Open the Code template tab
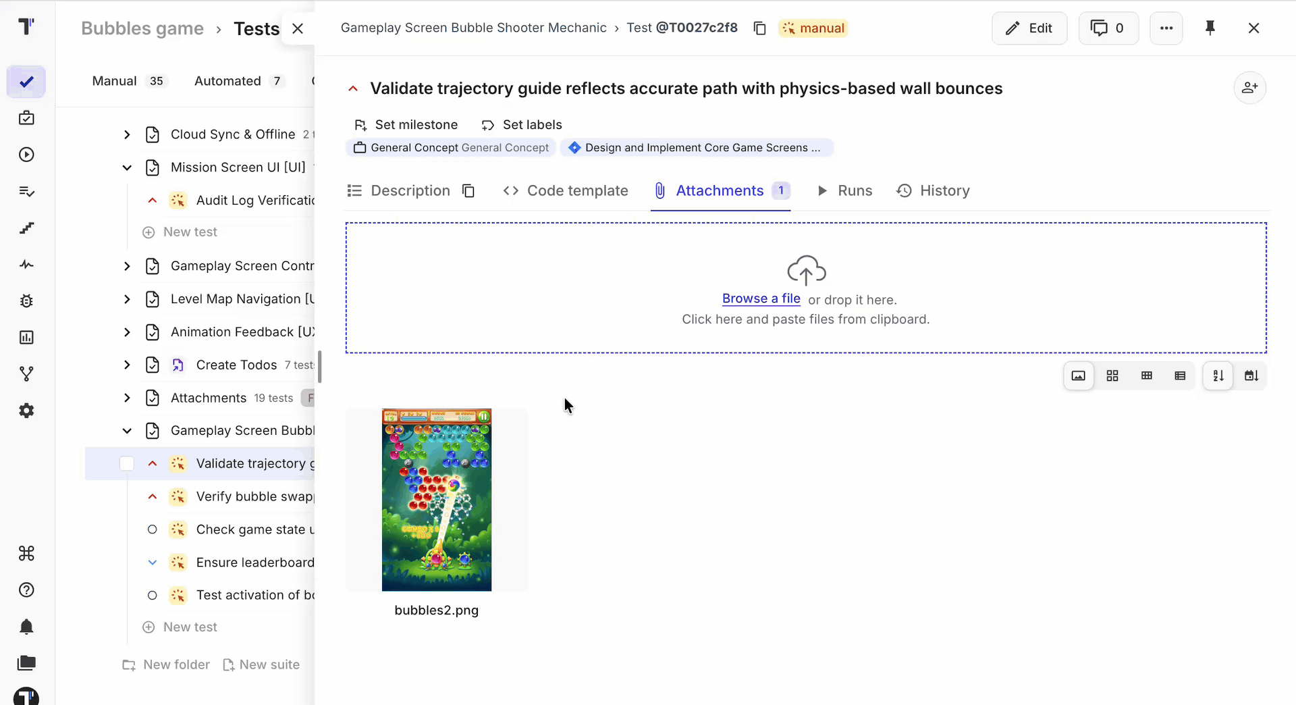This screenshot has width=1296, height=705. point(566,191)
